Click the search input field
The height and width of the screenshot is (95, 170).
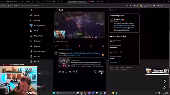click(x=124, y=10)
